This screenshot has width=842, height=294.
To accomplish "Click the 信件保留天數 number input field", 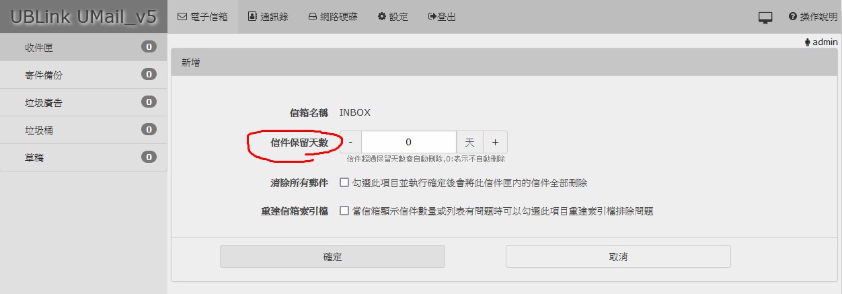I will click(x=408, y=142).
